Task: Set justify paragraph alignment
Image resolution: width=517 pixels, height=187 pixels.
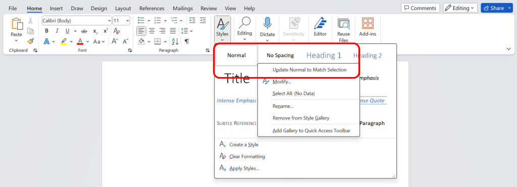Action: pos(173,31)
